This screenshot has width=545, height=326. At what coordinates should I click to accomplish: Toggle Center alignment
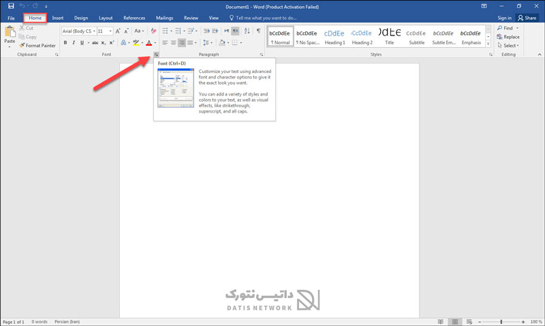[174, 43]
